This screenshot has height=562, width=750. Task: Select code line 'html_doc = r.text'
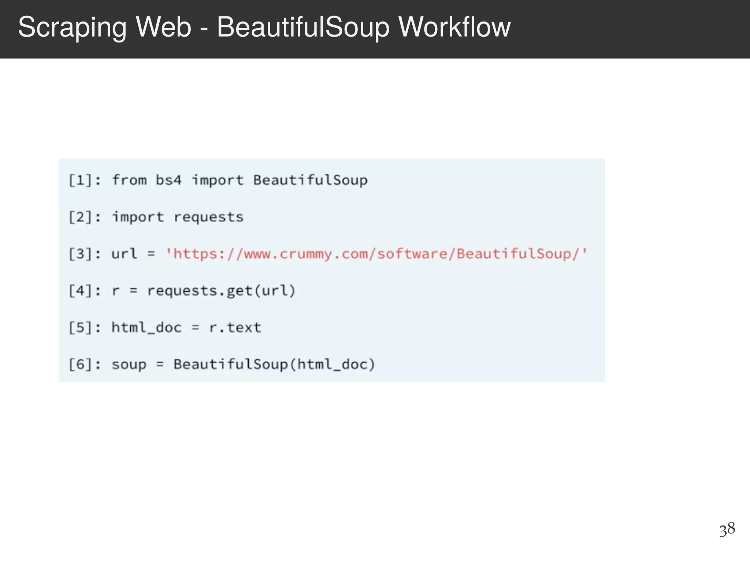pos(186,327)
